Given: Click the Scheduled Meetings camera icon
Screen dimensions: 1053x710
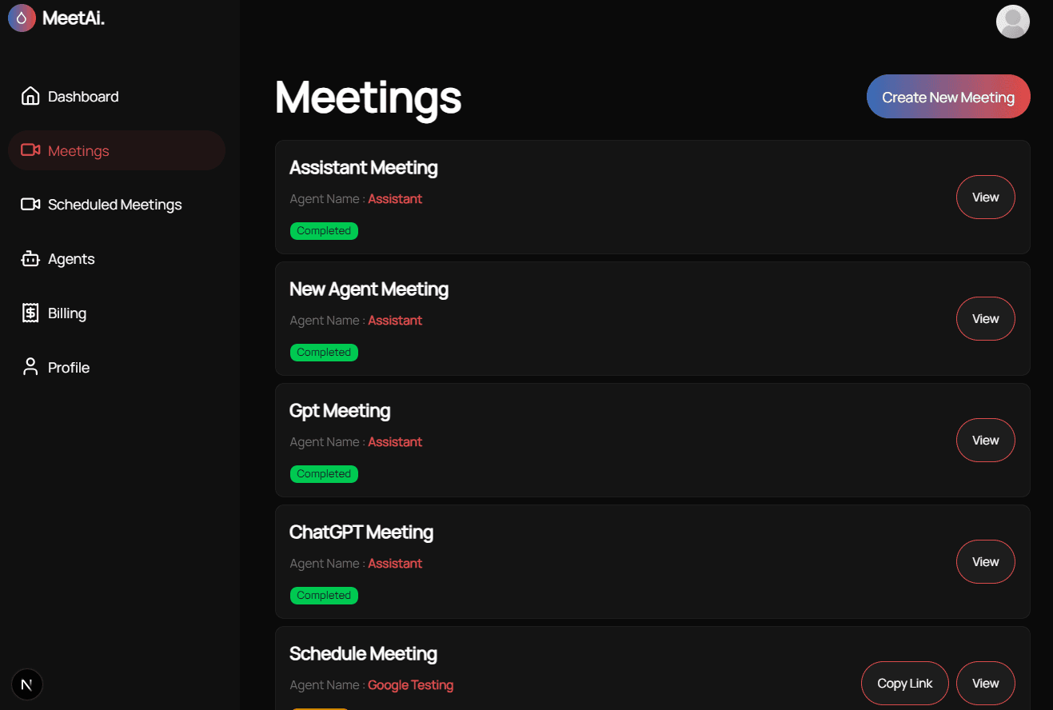Looking at the screenshot, I should pyautogui.click(x=30, y=205).
